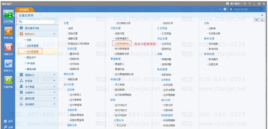Click the 供应链 nodes icon

tap(21, 81)
